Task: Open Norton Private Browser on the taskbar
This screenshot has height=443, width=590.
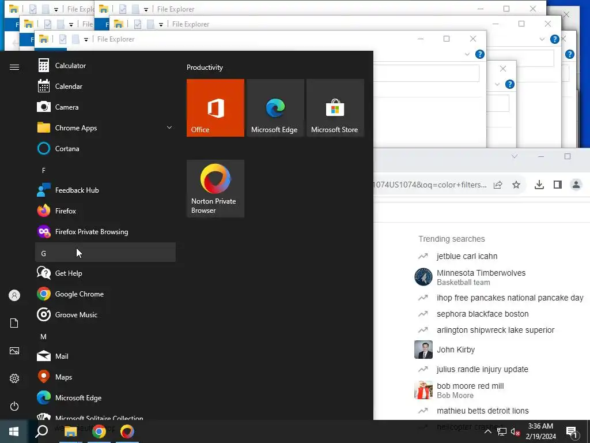Action: coord(127,431)
